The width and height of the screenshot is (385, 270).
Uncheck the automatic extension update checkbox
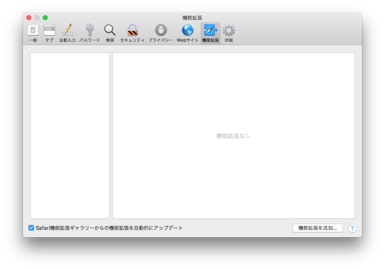click(31, 228)
